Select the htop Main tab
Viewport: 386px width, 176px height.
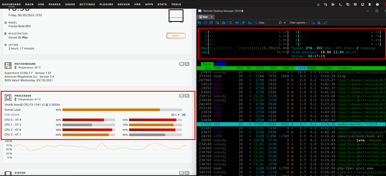[x=207, y=64]
